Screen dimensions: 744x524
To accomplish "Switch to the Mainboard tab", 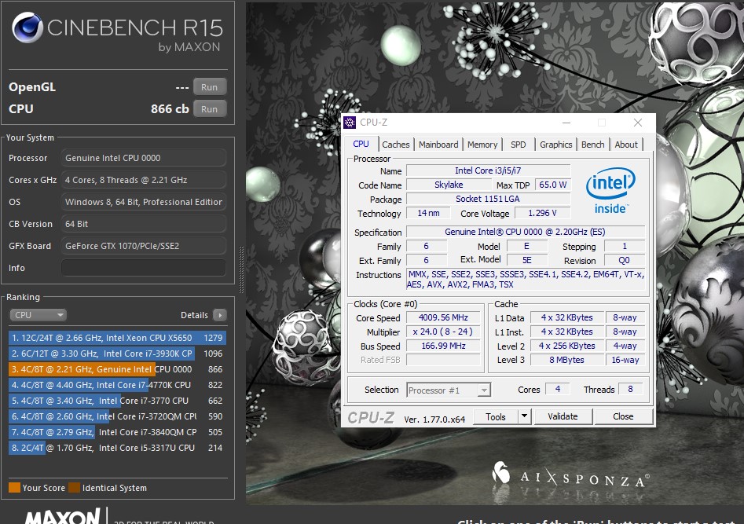I will tap(438, 145).
